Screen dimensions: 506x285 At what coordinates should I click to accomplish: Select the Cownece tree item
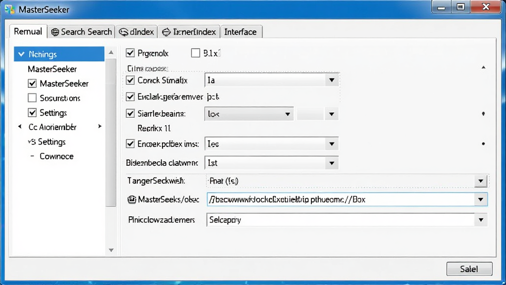click(x=56, y=156)
